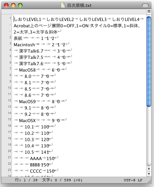
Task: Click 10.5 text on line 20
Action: tap(29, 152)
